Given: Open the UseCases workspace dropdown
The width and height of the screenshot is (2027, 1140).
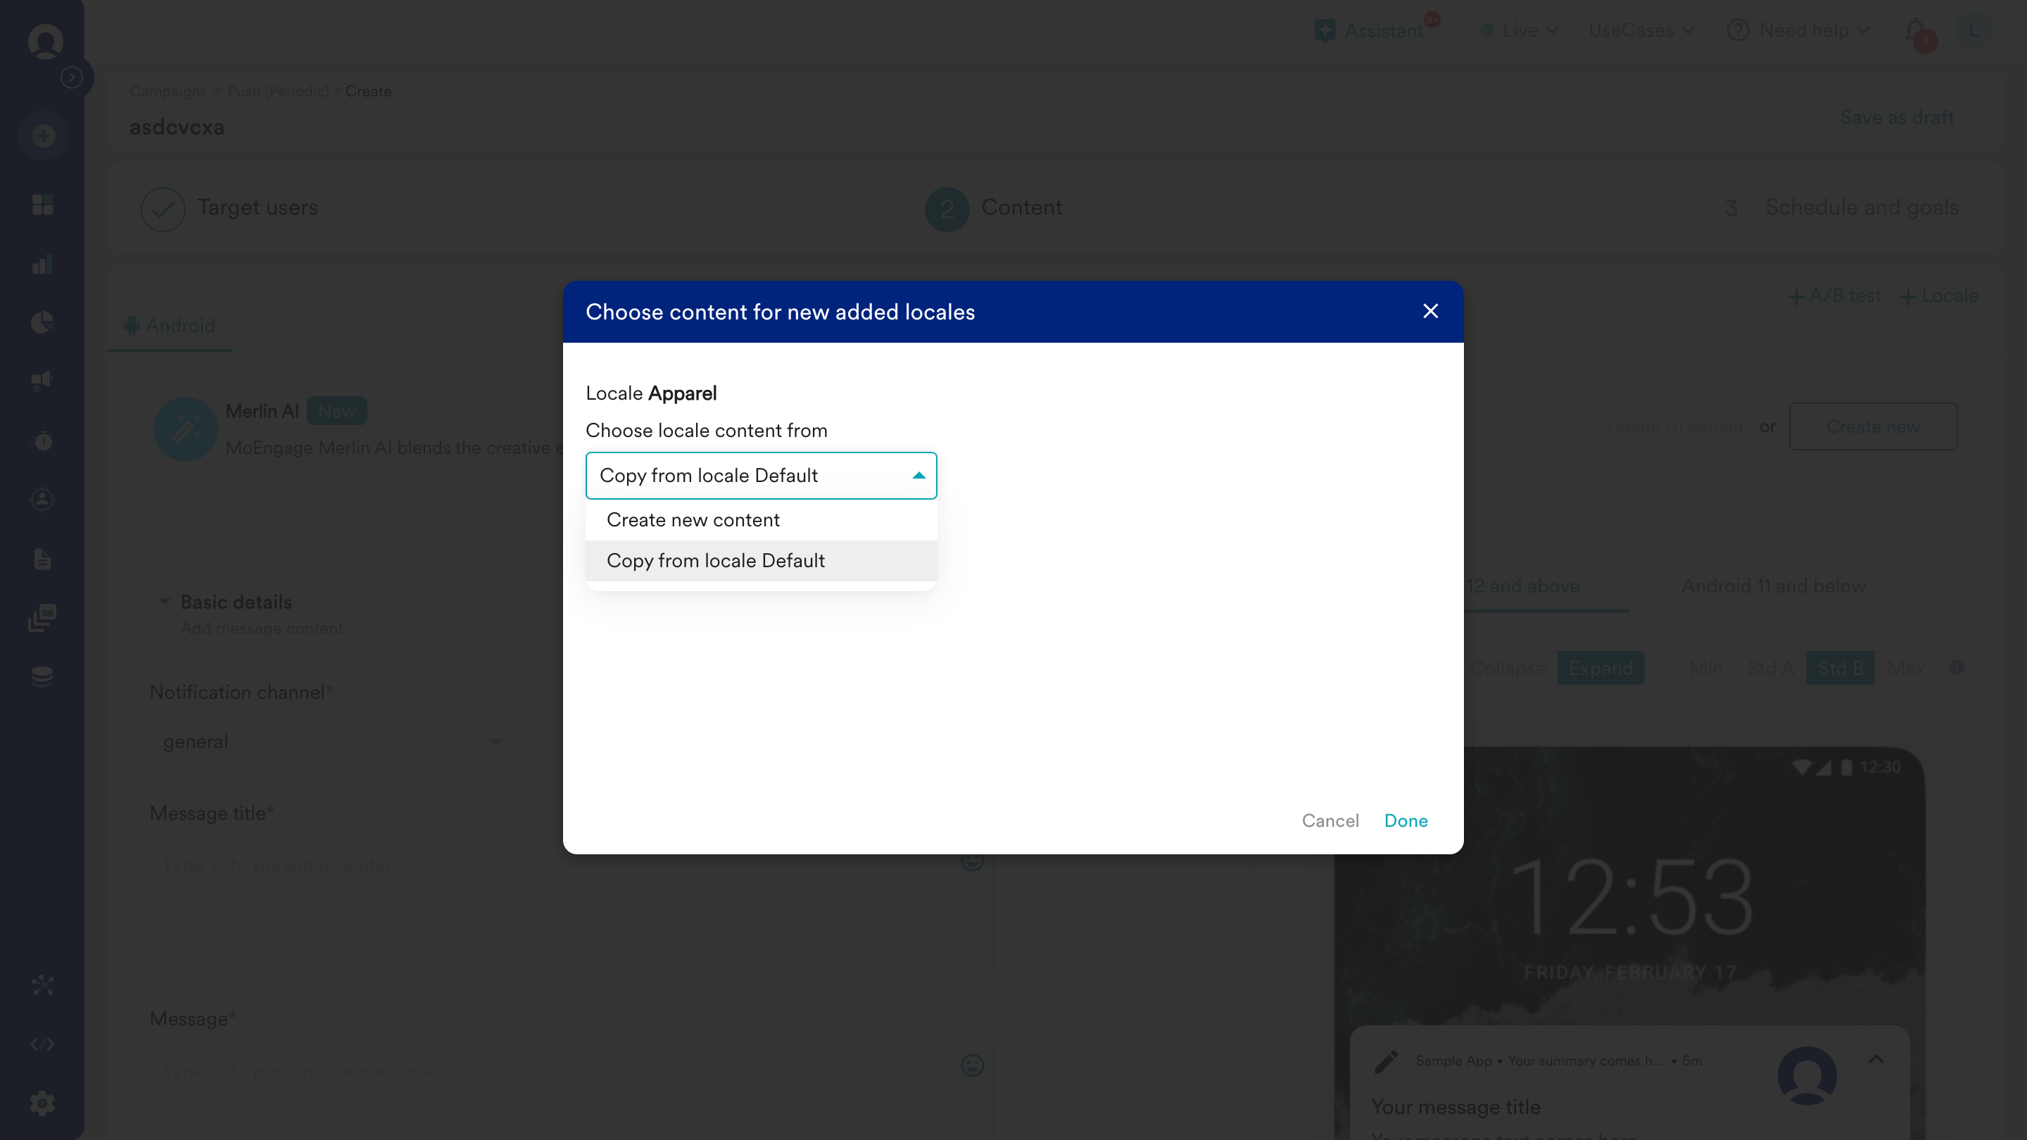Looking at the screenshot, I should [x=1641, y=30].
